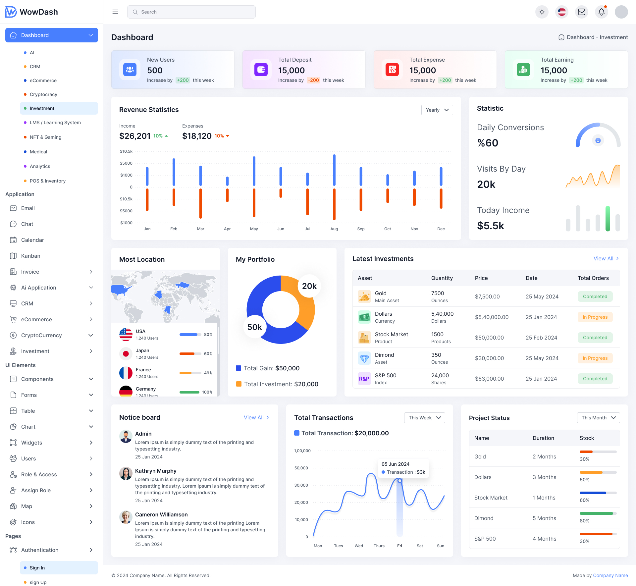Change Total Transactions to This Week dropdown
The width and height of the screenshot is (636, 586).
point(424,418)
